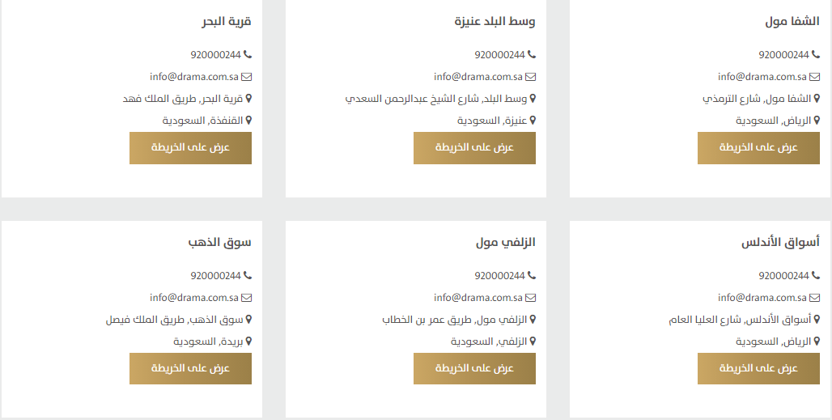Click the phone icon in سوق الذهب card
This screenshot has width=832, height=420.
[x=248, y=276]
